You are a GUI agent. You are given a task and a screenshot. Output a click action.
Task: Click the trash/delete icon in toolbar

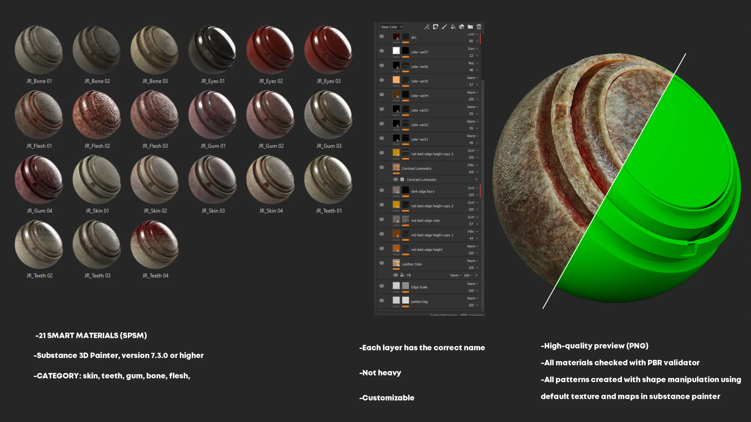click(479, 27)
